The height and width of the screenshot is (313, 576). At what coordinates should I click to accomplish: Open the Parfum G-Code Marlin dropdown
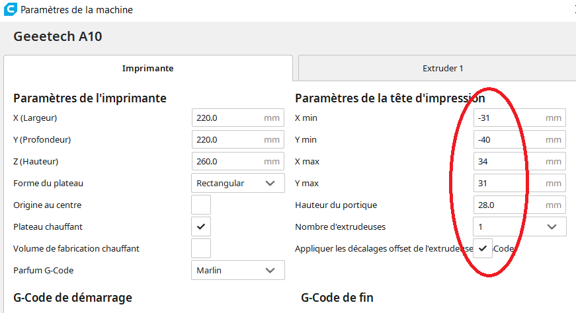238,270
